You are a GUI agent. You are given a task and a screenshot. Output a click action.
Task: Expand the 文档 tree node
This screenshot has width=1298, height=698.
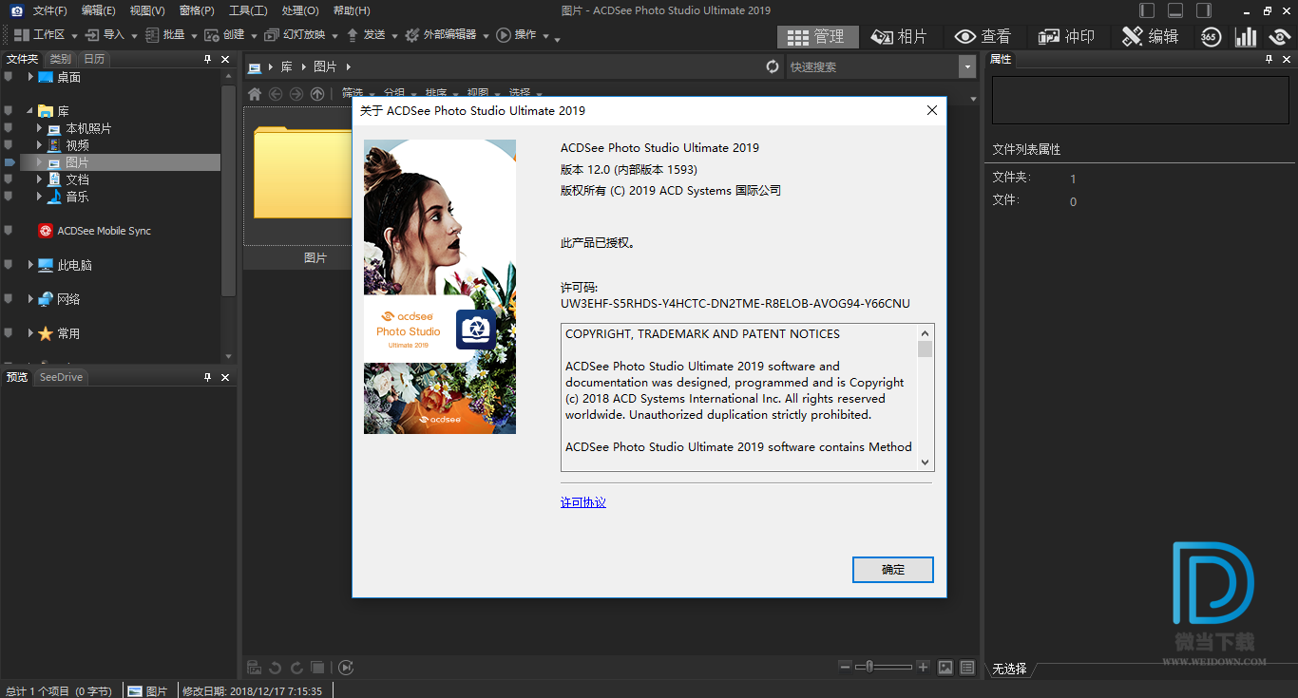(x=40, y=179)
